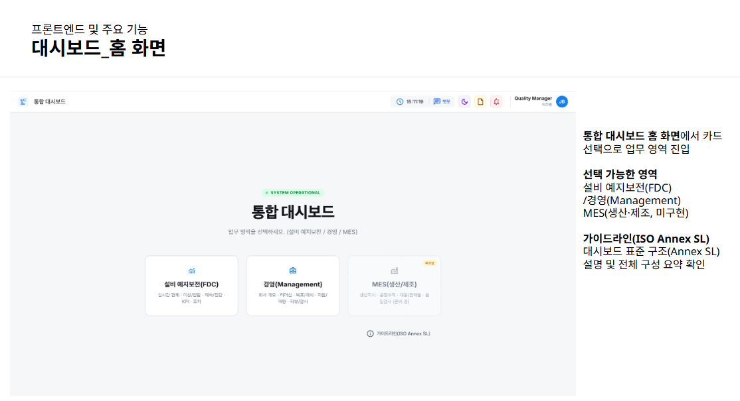Click the MES(생산/제조) factory icon
Screen dimensions: 740x401
(395, 270)
